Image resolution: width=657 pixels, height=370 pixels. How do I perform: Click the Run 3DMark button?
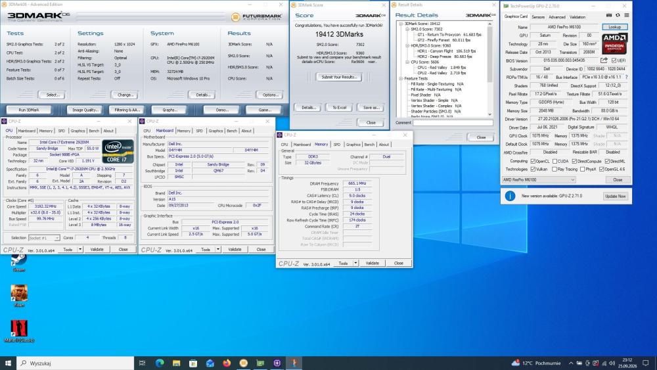click(x=29, y=110)
